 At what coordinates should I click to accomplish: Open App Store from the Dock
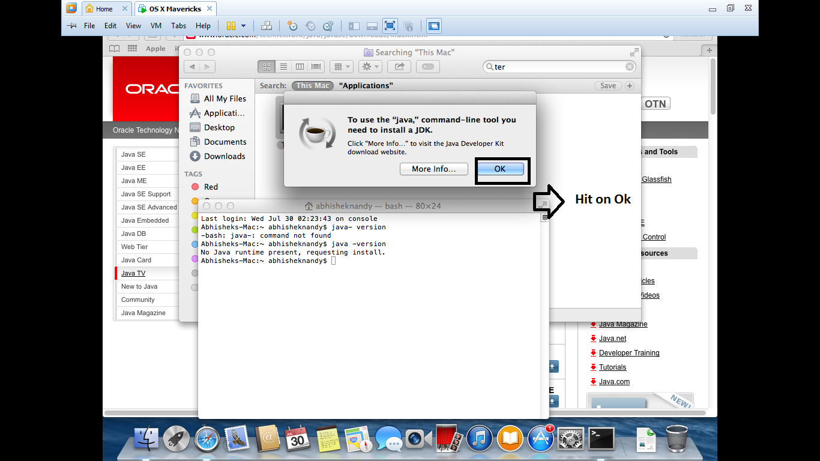[x=540, y=439]
